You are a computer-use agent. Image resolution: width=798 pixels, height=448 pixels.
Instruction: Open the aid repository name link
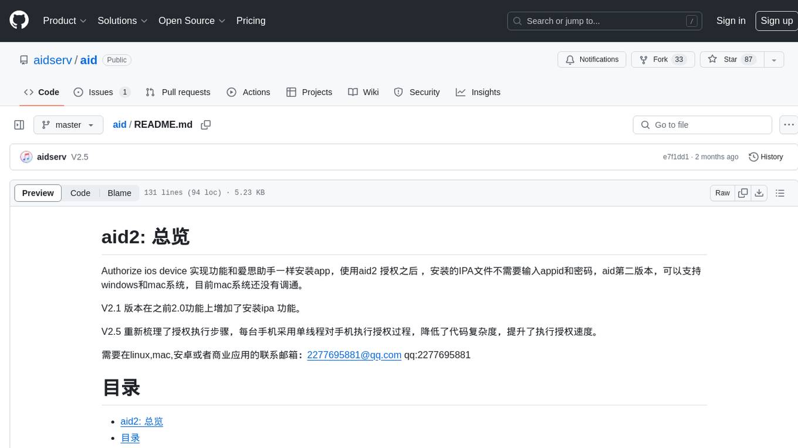click(x=89, y=60)
